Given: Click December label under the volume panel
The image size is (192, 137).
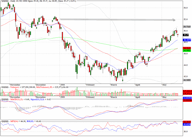Looking at the screenshot, I should point(41,97).
